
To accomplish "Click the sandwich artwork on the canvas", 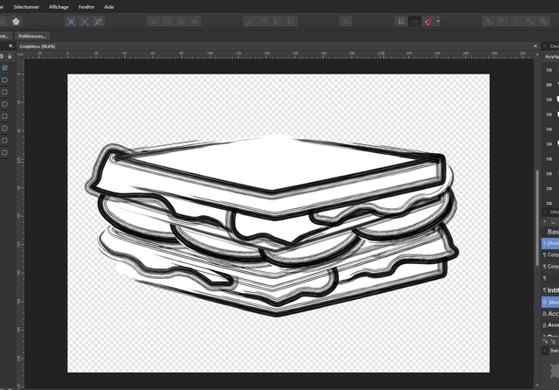I will 273,226.
